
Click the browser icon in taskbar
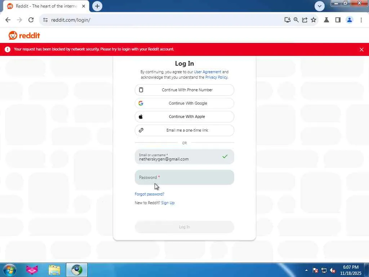tap(77, 270)
